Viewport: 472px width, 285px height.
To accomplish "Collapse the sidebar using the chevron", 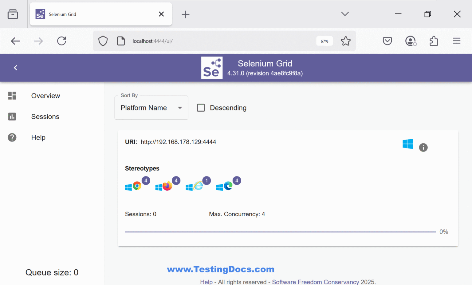I will [15, 67].
